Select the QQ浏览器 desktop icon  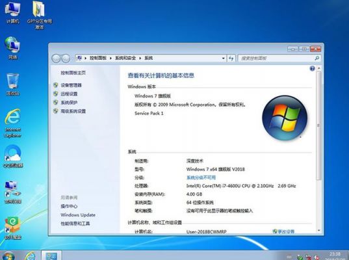coord(13,156)
